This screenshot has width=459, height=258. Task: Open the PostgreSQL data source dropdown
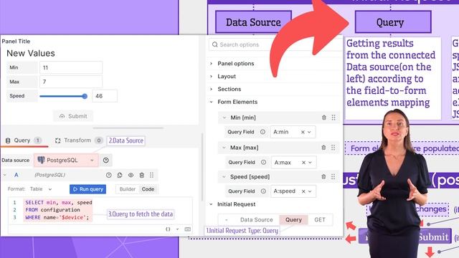(x=66, y=161)
